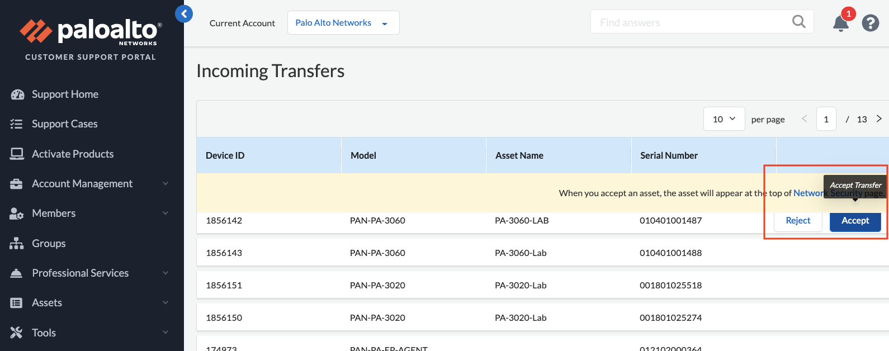Go to the next page of transfers
889x351 pixels.
879,119
